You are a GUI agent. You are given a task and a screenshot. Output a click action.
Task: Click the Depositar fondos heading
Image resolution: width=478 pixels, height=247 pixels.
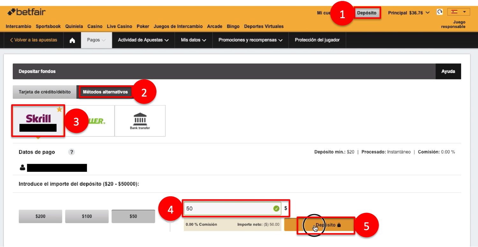point(37,71)
